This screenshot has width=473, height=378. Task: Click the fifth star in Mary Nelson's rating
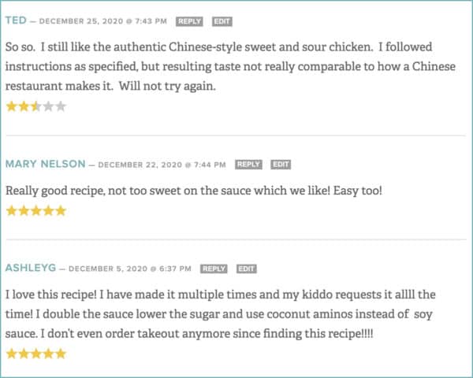click(61, 211)
